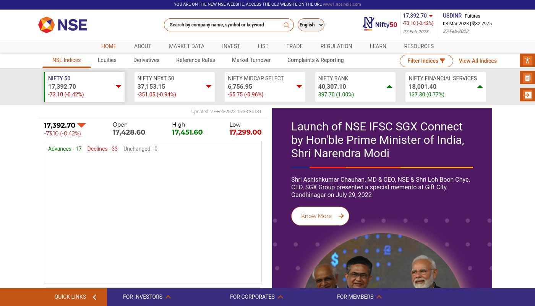The height and width of the screenshot is (306, 535).
Task: Click into the company search field
Action: point(229,25)
